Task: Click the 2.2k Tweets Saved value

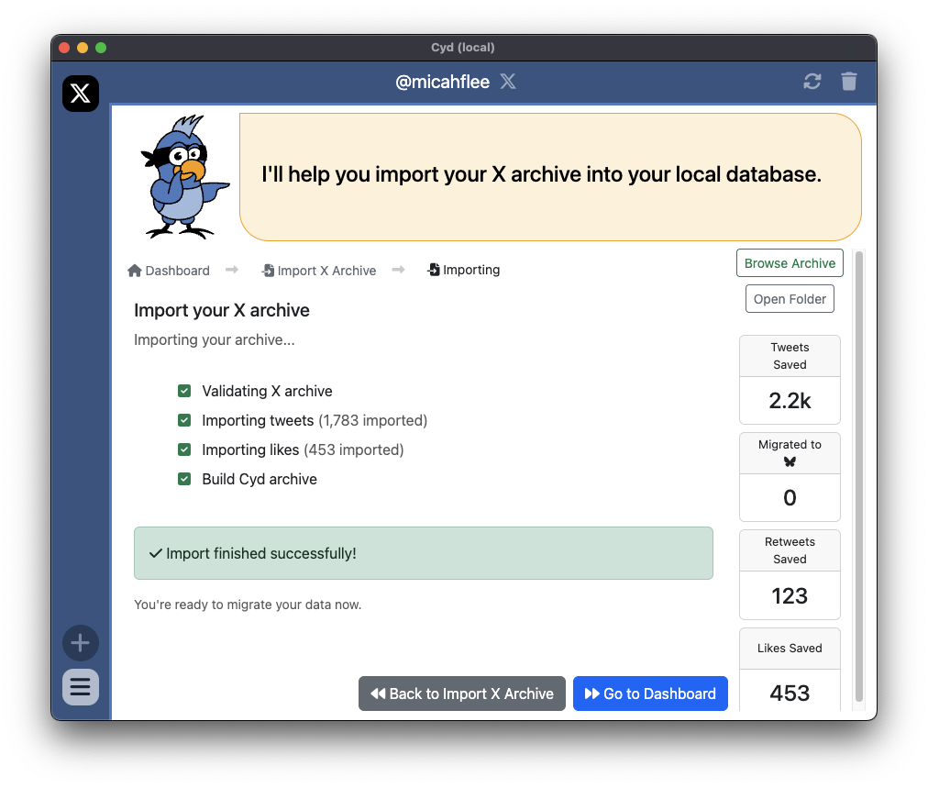Action: point(790,401)
